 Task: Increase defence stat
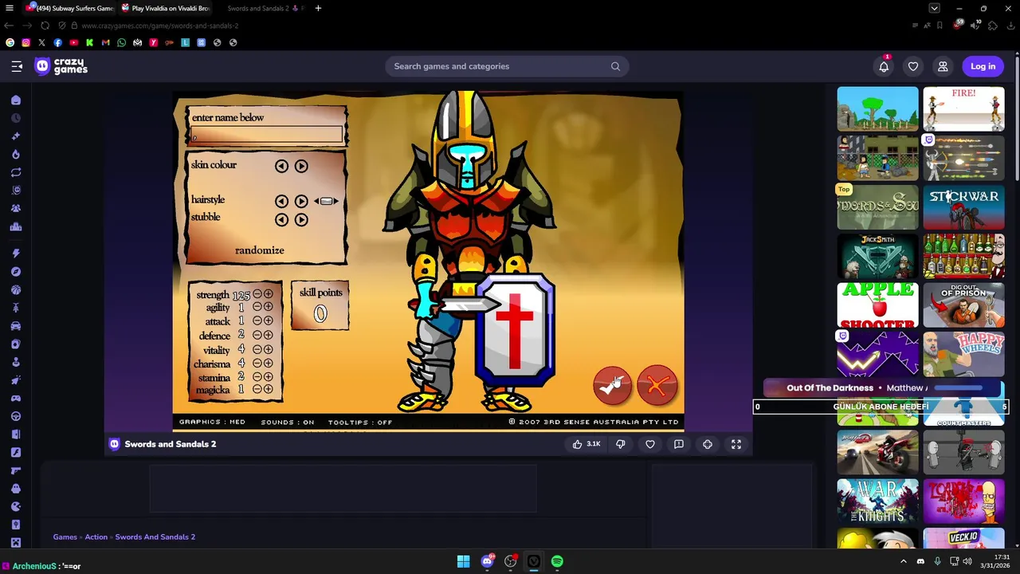point(269,335)
